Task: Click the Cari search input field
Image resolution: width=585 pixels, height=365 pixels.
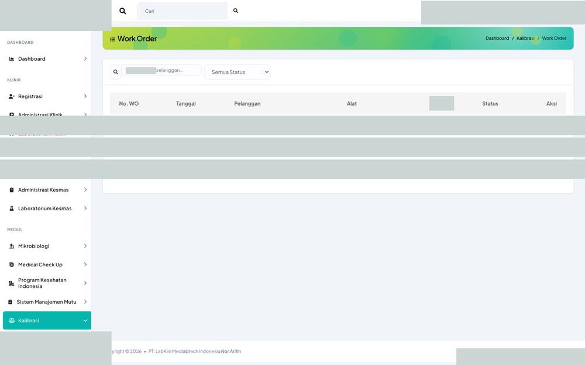Action: pyautogui.click(x=183, y=11)
